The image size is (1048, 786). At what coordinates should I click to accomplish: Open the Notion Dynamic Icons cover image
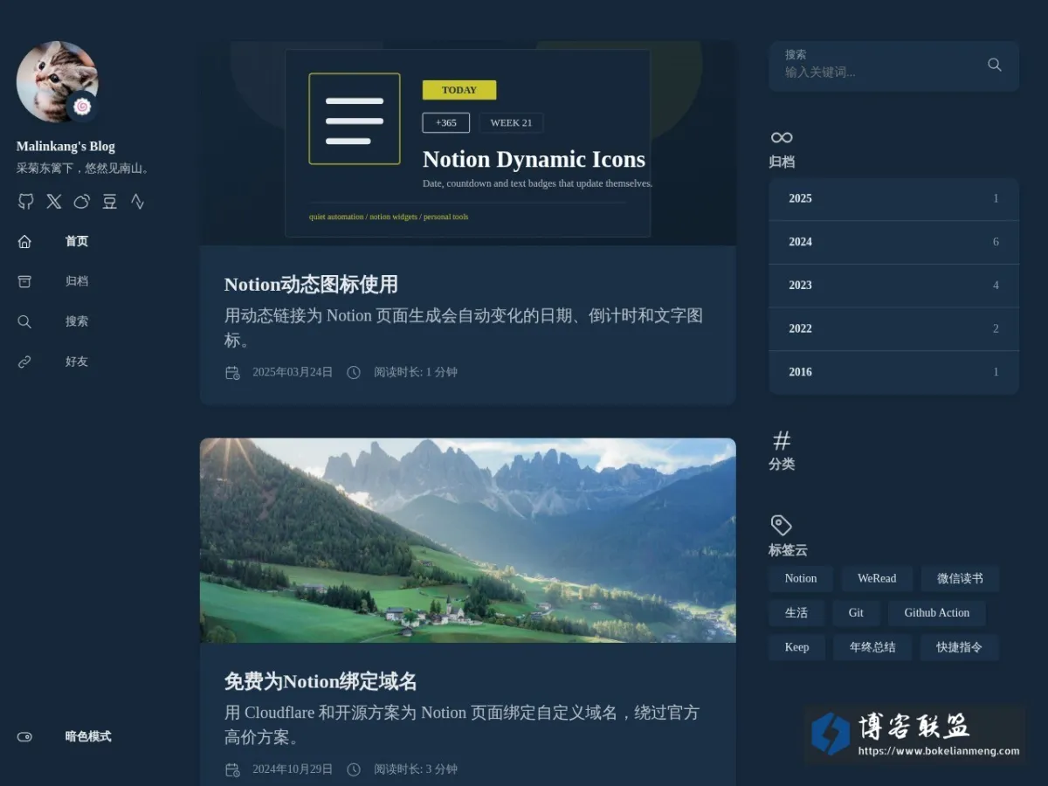tap(468, 143)
